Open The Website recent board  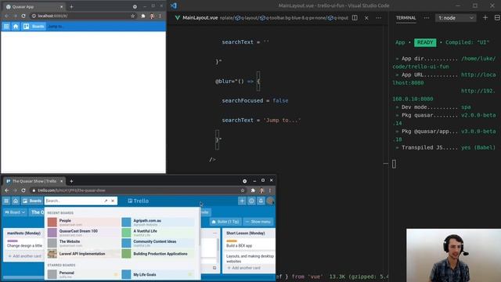point(84,243)
